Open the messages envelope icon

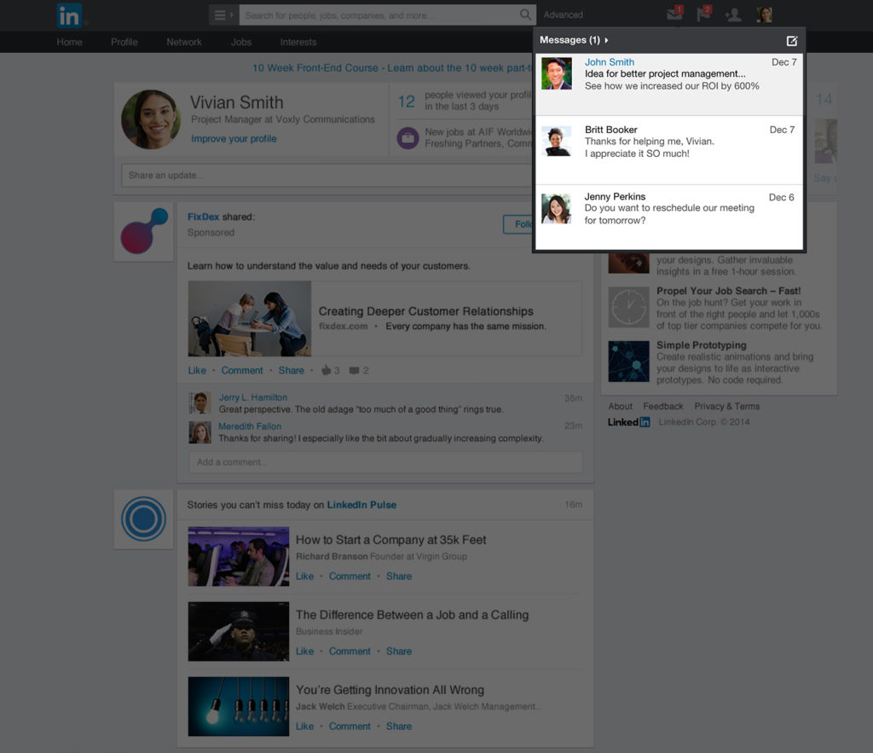click(x=674, y=14)
